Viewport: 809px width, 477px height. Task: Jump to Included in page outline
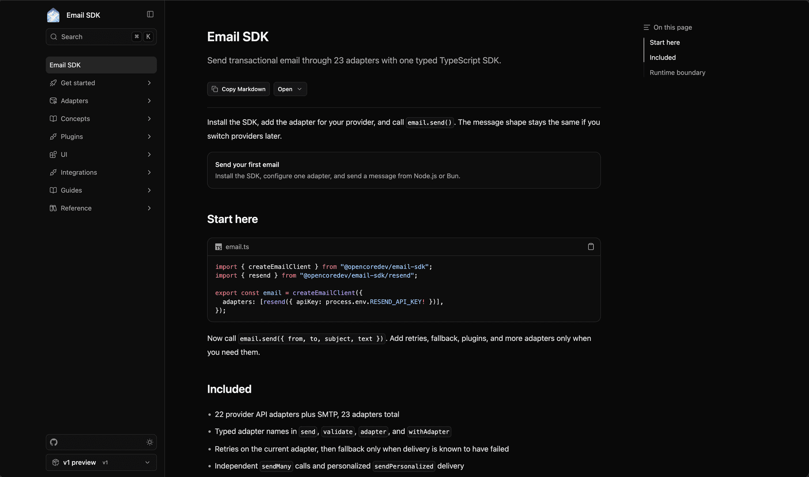(x=662, y=57)
